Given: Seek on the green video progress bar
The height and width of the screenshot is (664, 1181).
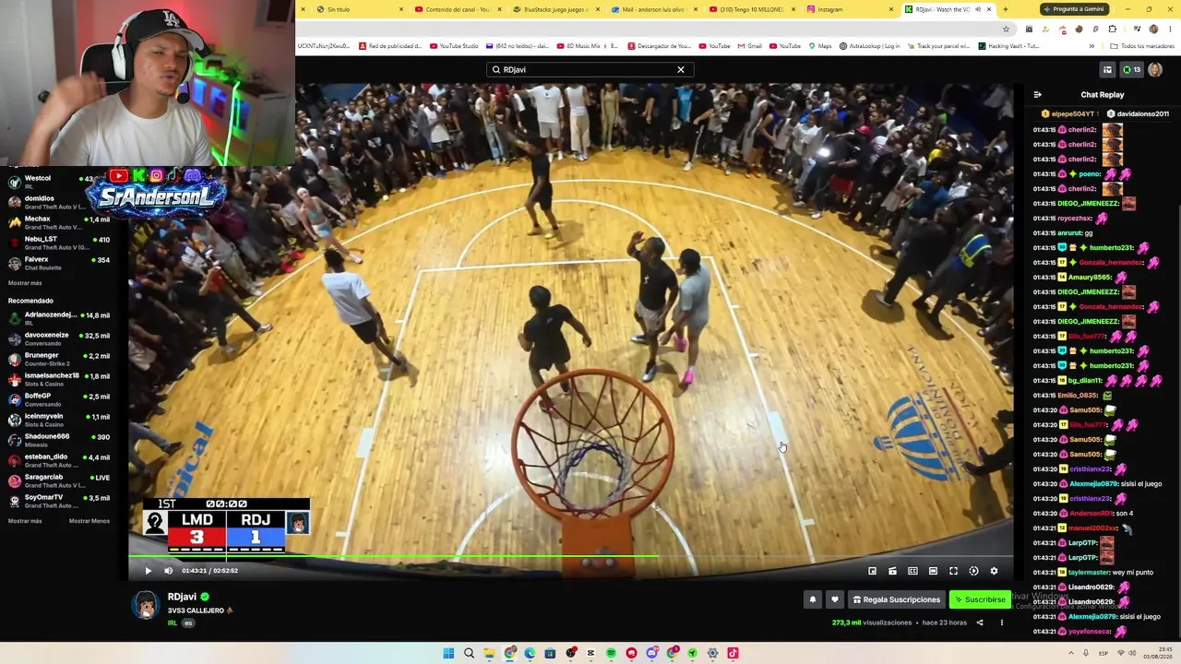Looking at the screenshot, I should 571,557.
